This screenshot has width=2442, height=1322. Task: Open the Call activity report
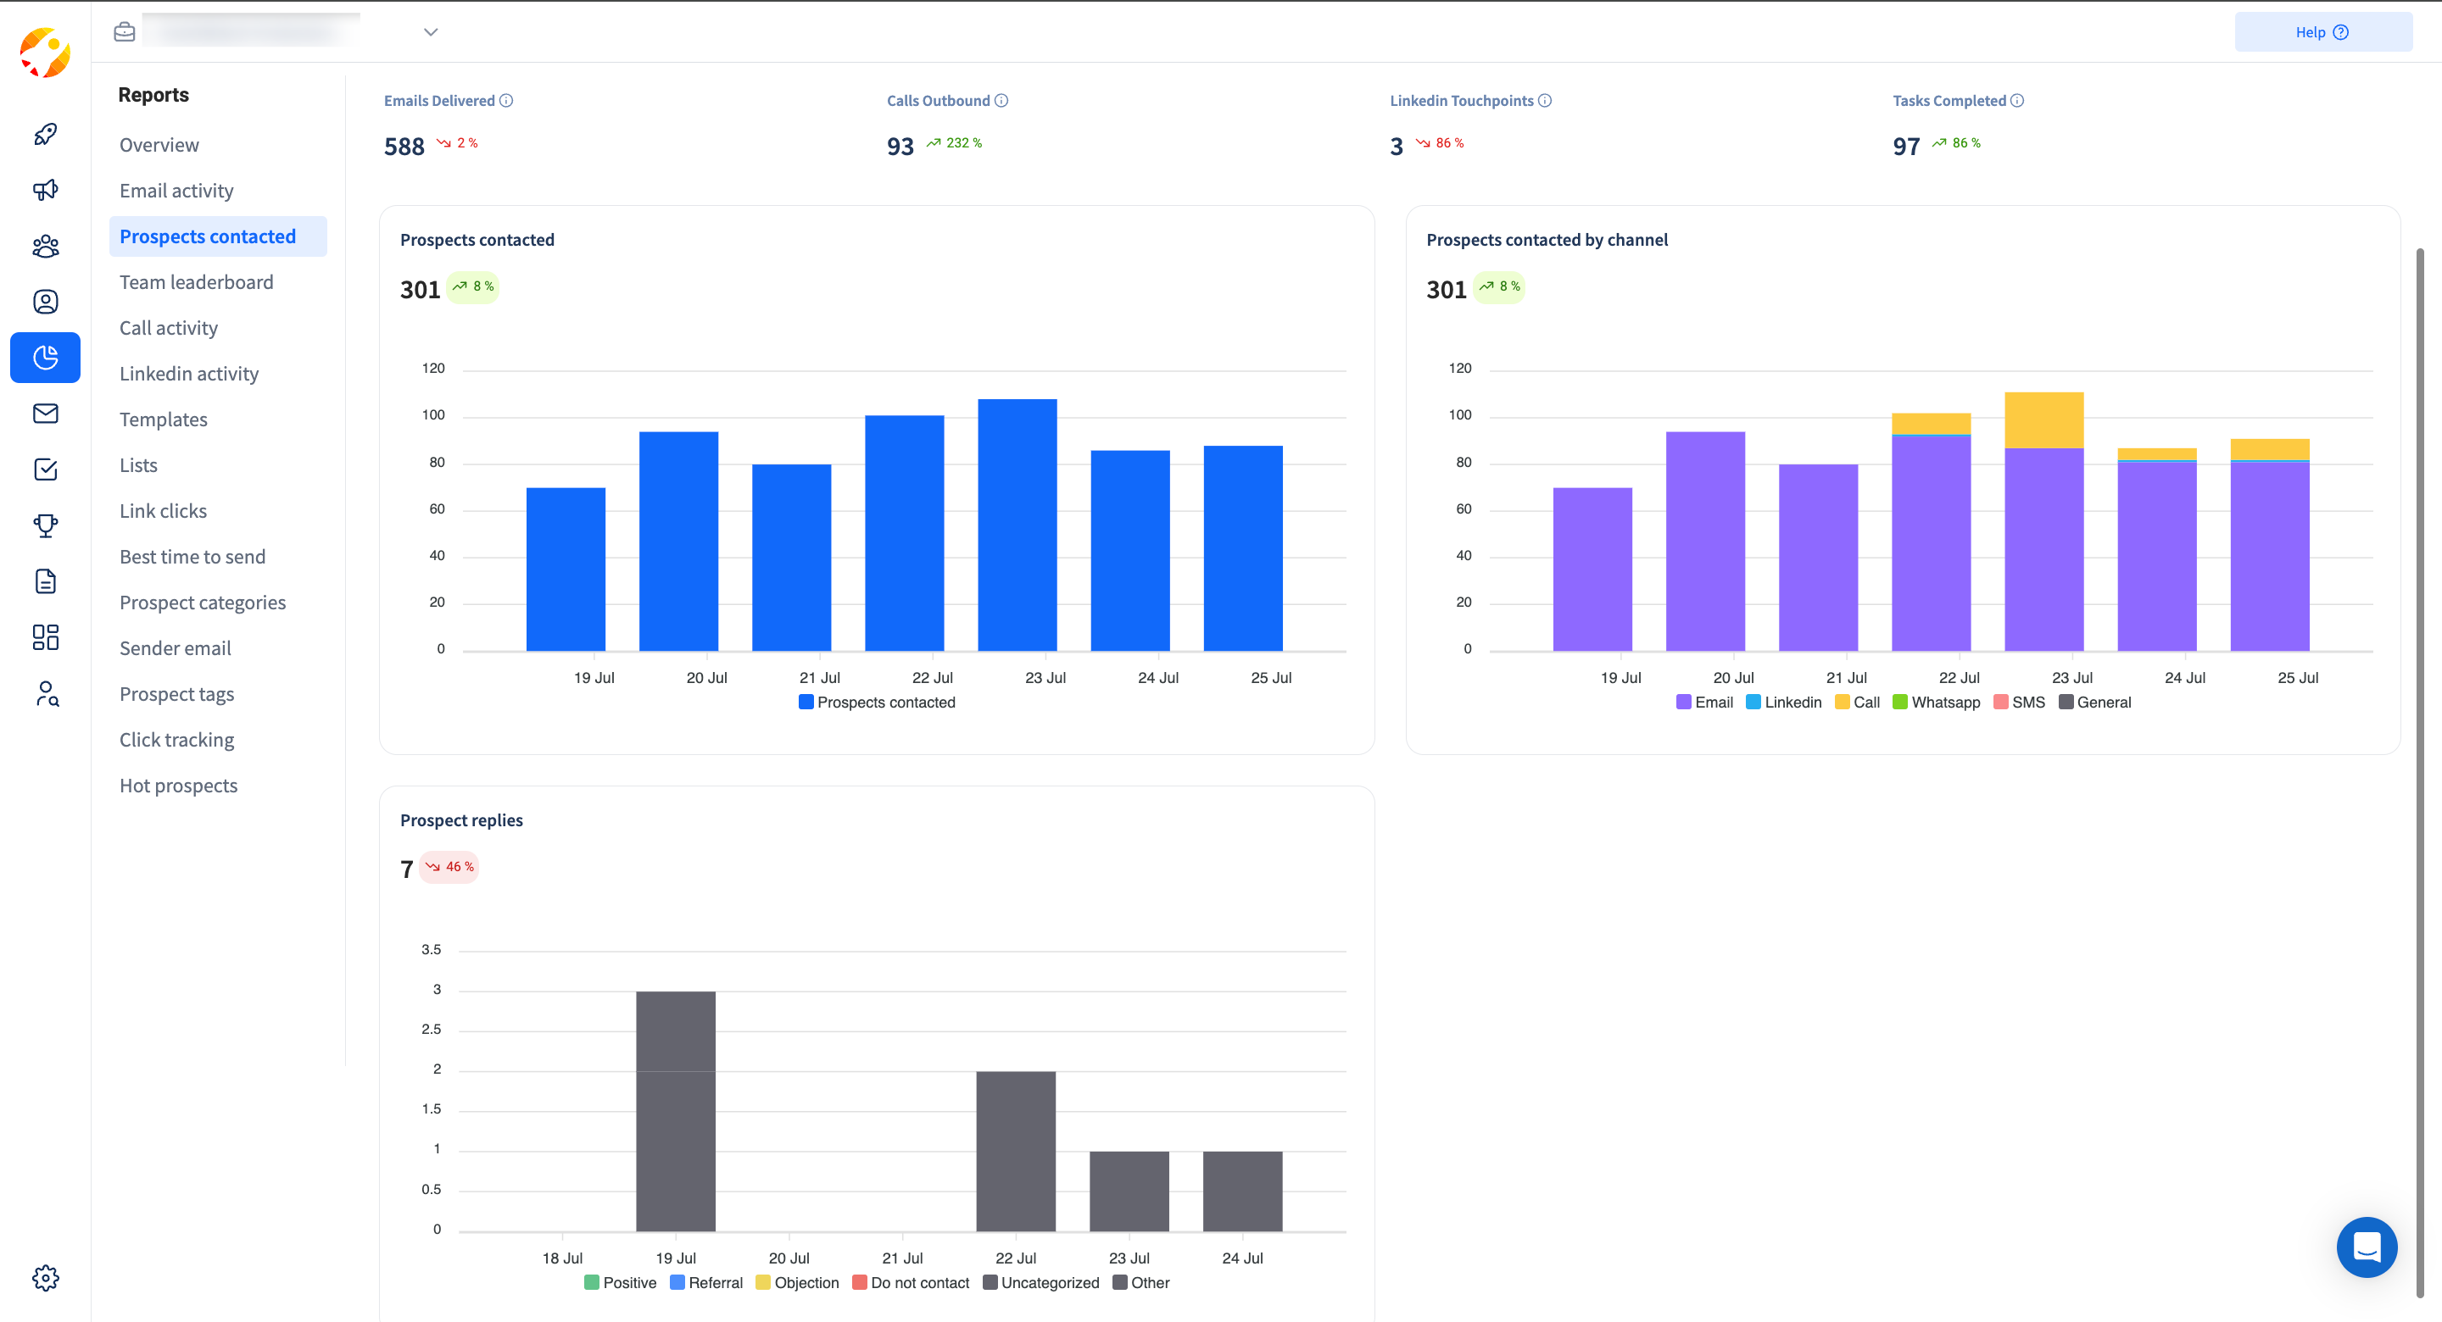(169, 328)
